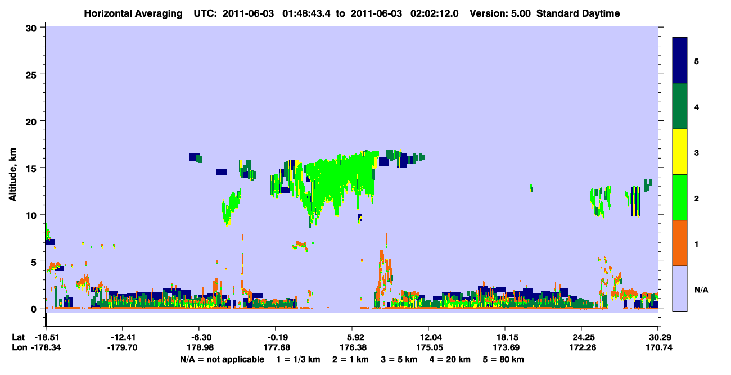Click the orange plume rising near latitude 8
731x375 pixels.
point(386,264)
